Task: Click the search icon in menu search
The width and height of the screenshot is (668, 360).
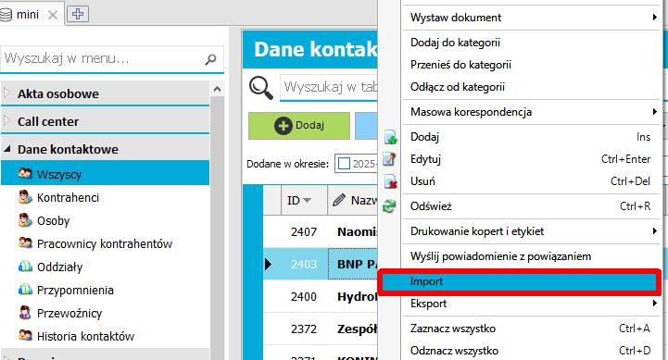Action: click(x=210, y=59)
